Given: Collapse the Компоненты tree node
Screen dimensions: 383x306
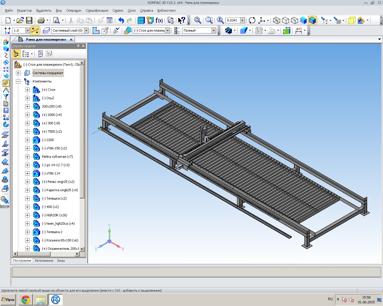Looking at the screenshot, I should pyautogui.click(x=18, y=81).
